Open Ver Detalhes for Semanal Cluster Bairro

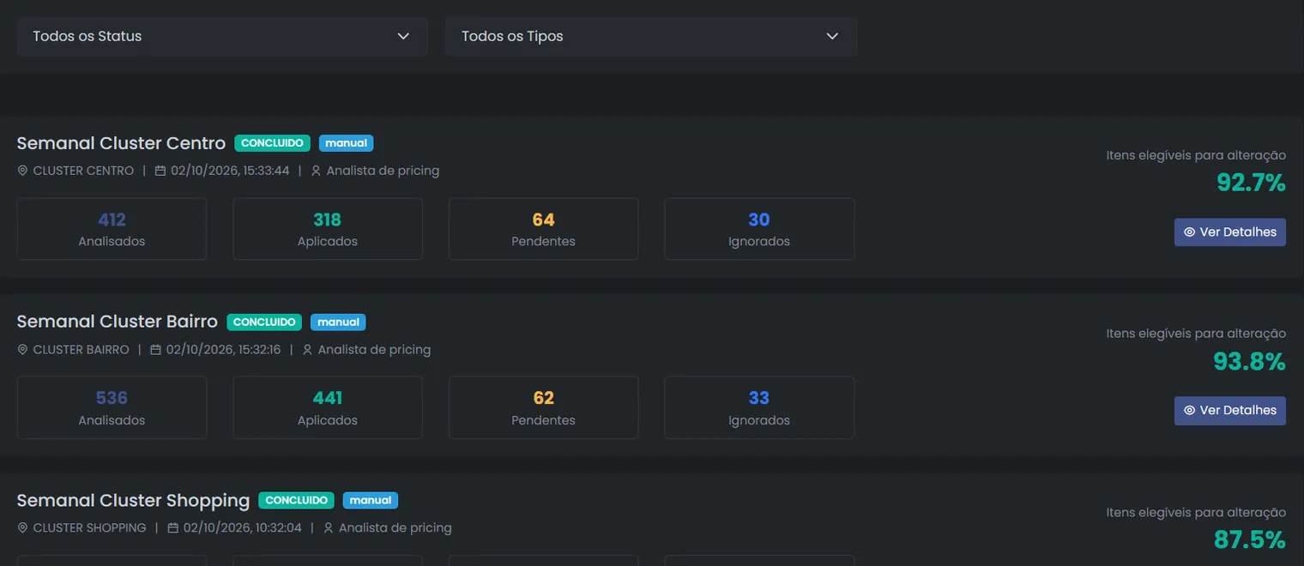(x=1229, y=411)
